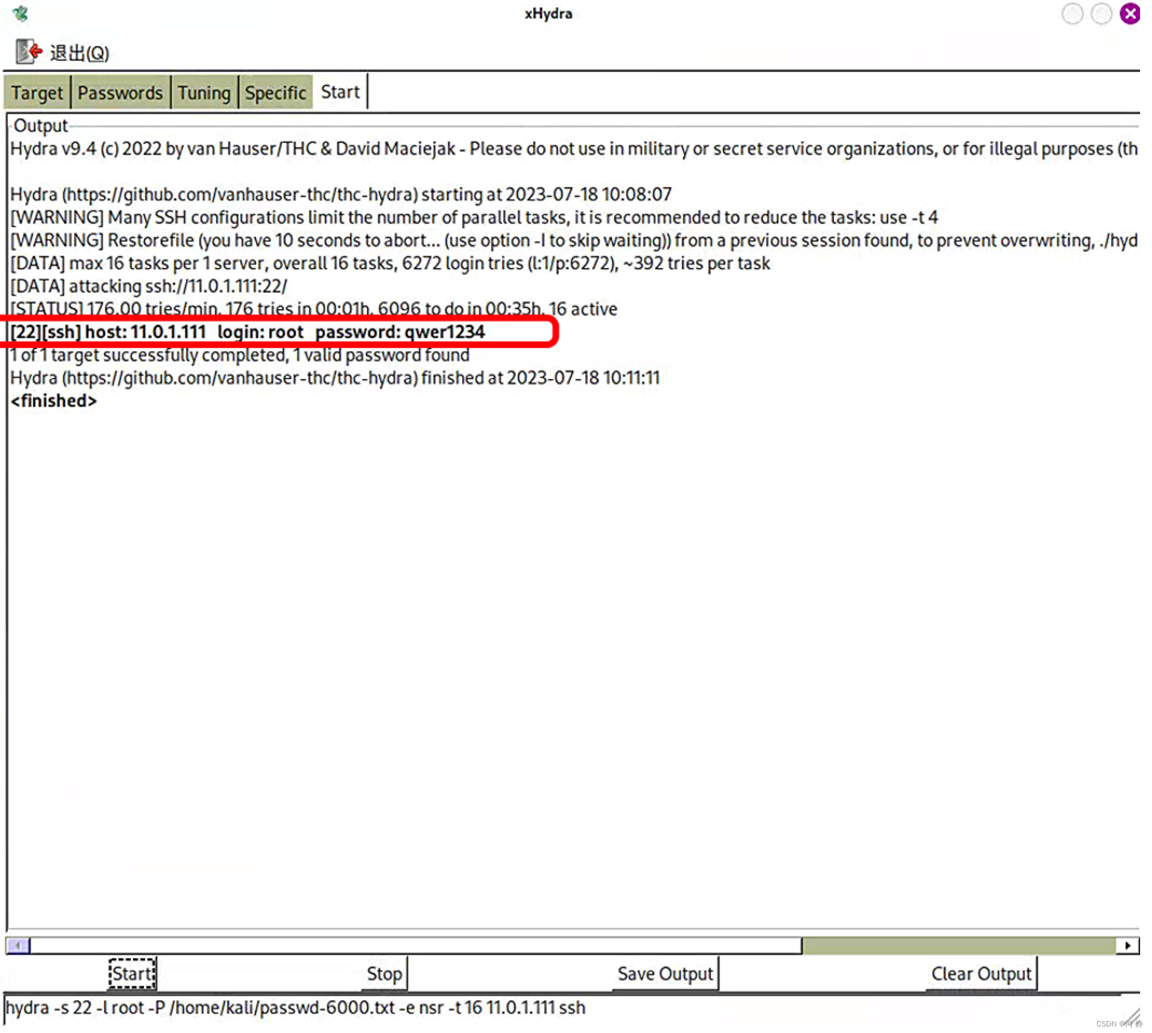
Task: Close the xHydra window
Action: (1131, 14)
